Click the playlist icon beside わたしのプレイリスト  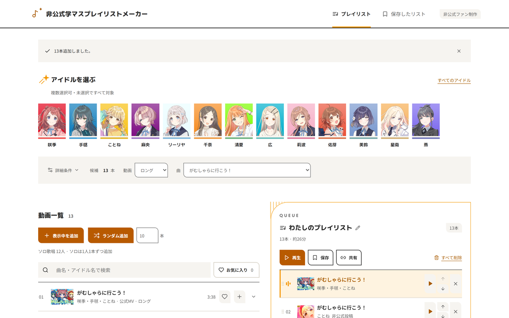click(x=283, y=228)
